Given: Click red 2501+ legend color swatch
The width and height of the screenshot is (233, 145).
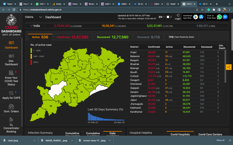Looking at the screenshot, I should (x=31, y=61).
